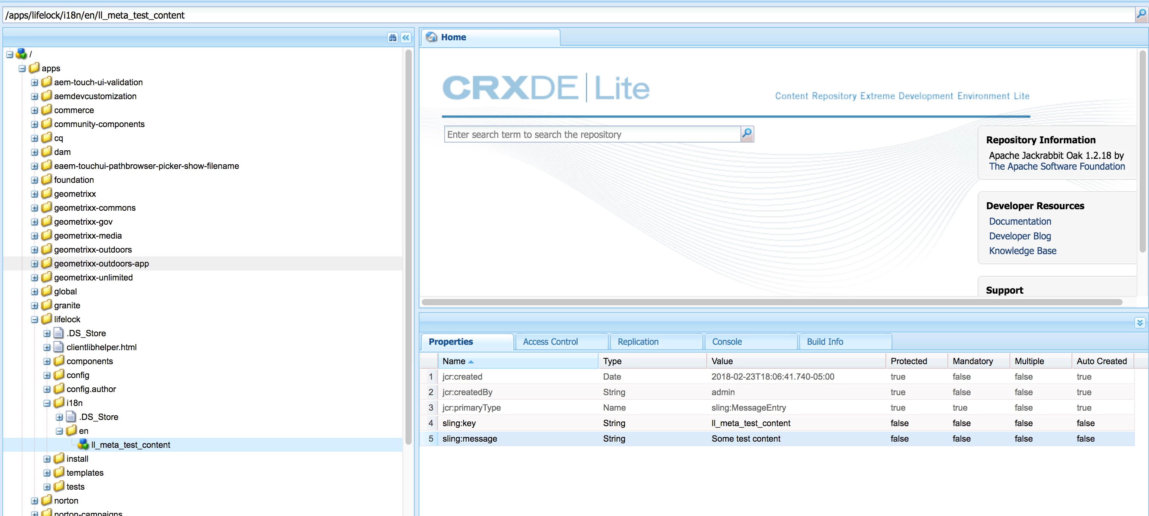1149x516 pixels.
Task: Click the binoculars search icon in tree panel
Action: click(392, 38)
